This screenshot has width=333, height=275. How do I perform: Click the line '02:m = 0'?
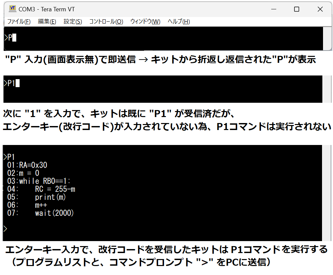(23, 173)
